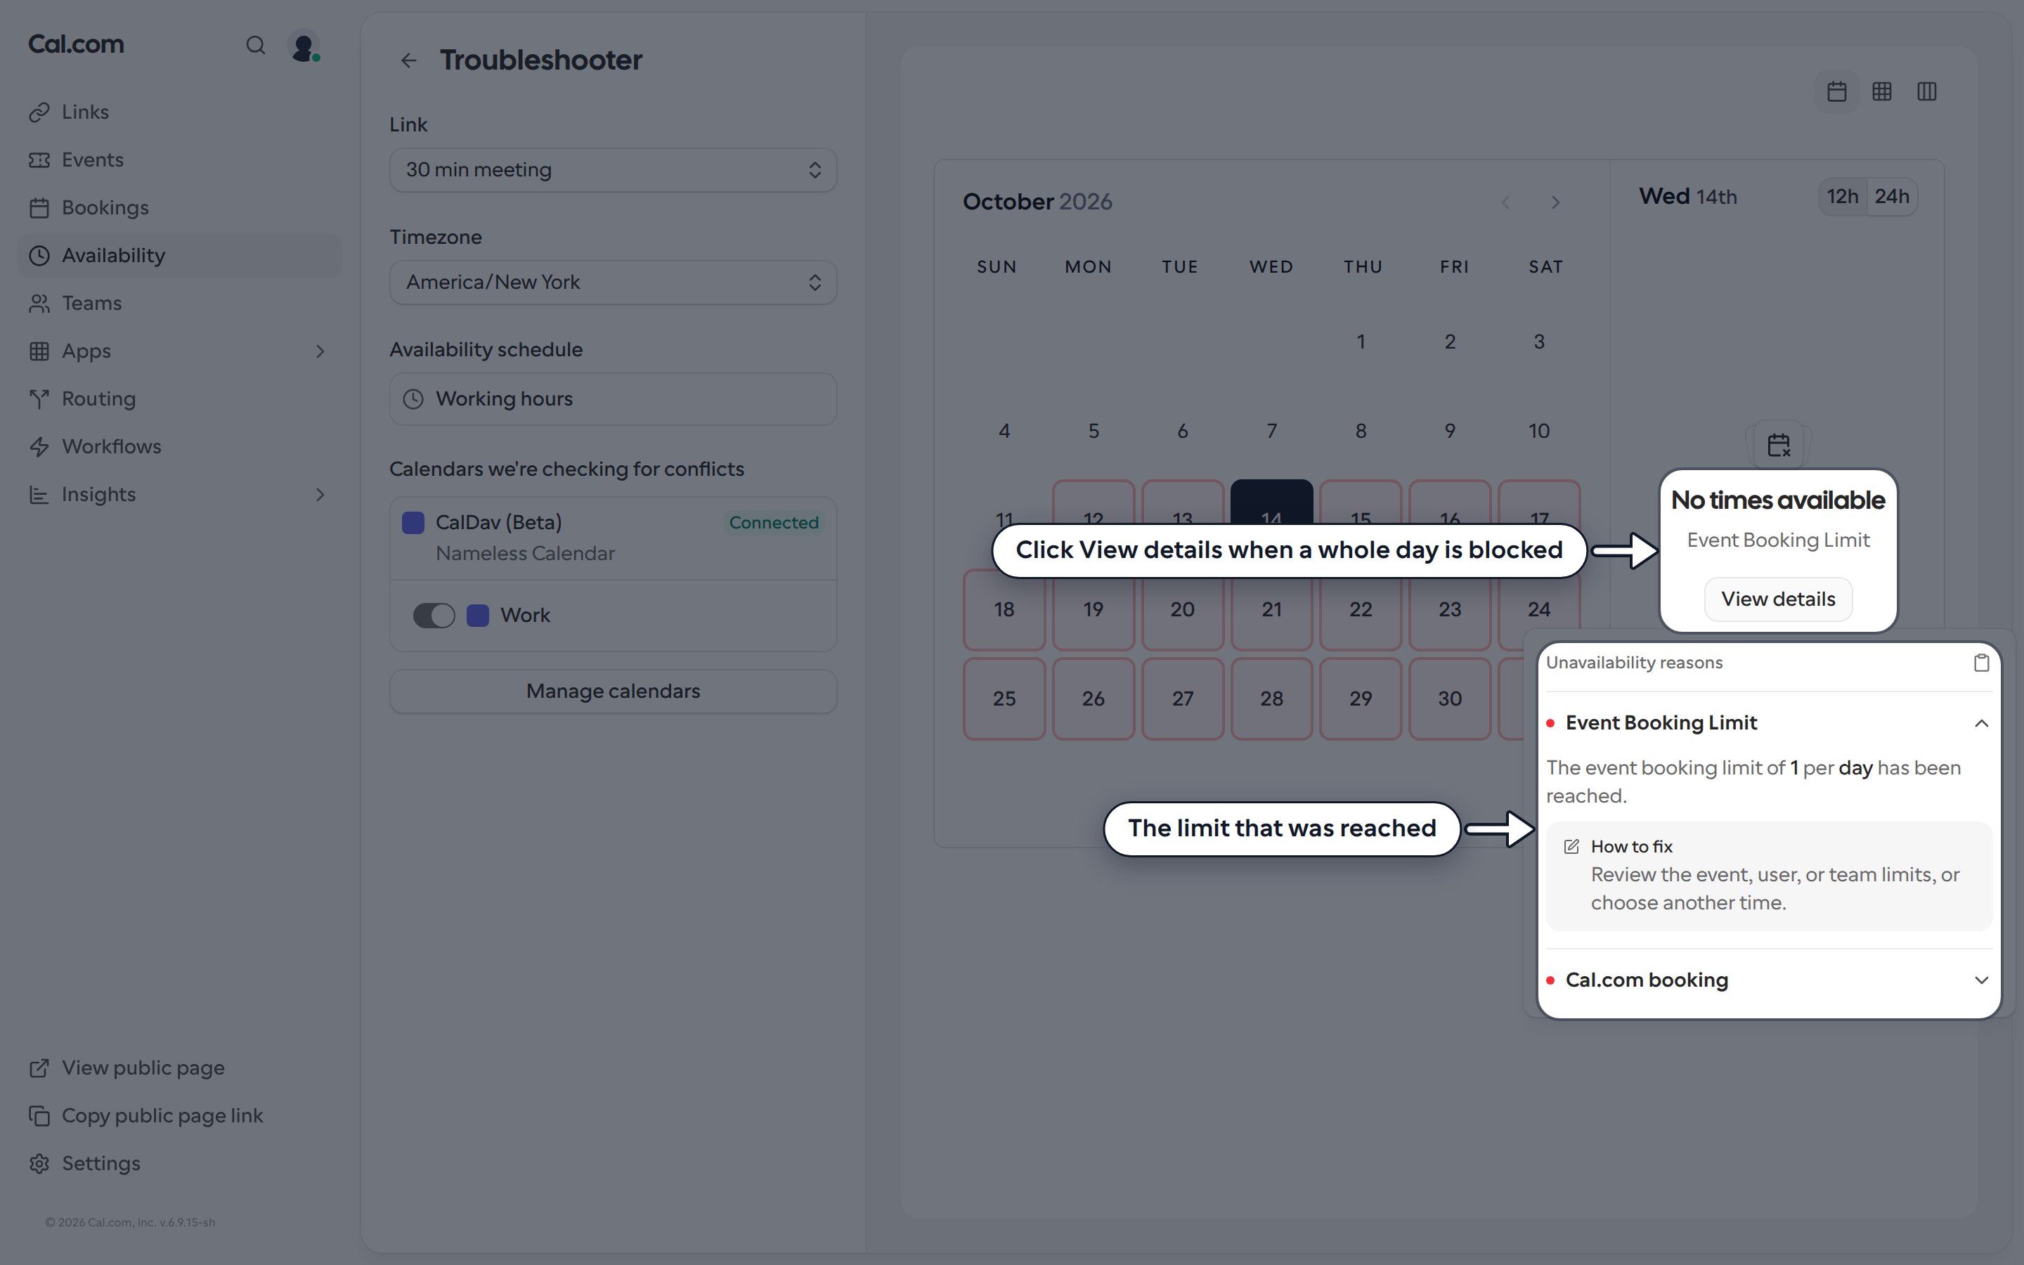The width and height of the screenshot is (2024, 1265).
Task: Copy unavailability reasons with the clipboard icon
Action: 1981,663
